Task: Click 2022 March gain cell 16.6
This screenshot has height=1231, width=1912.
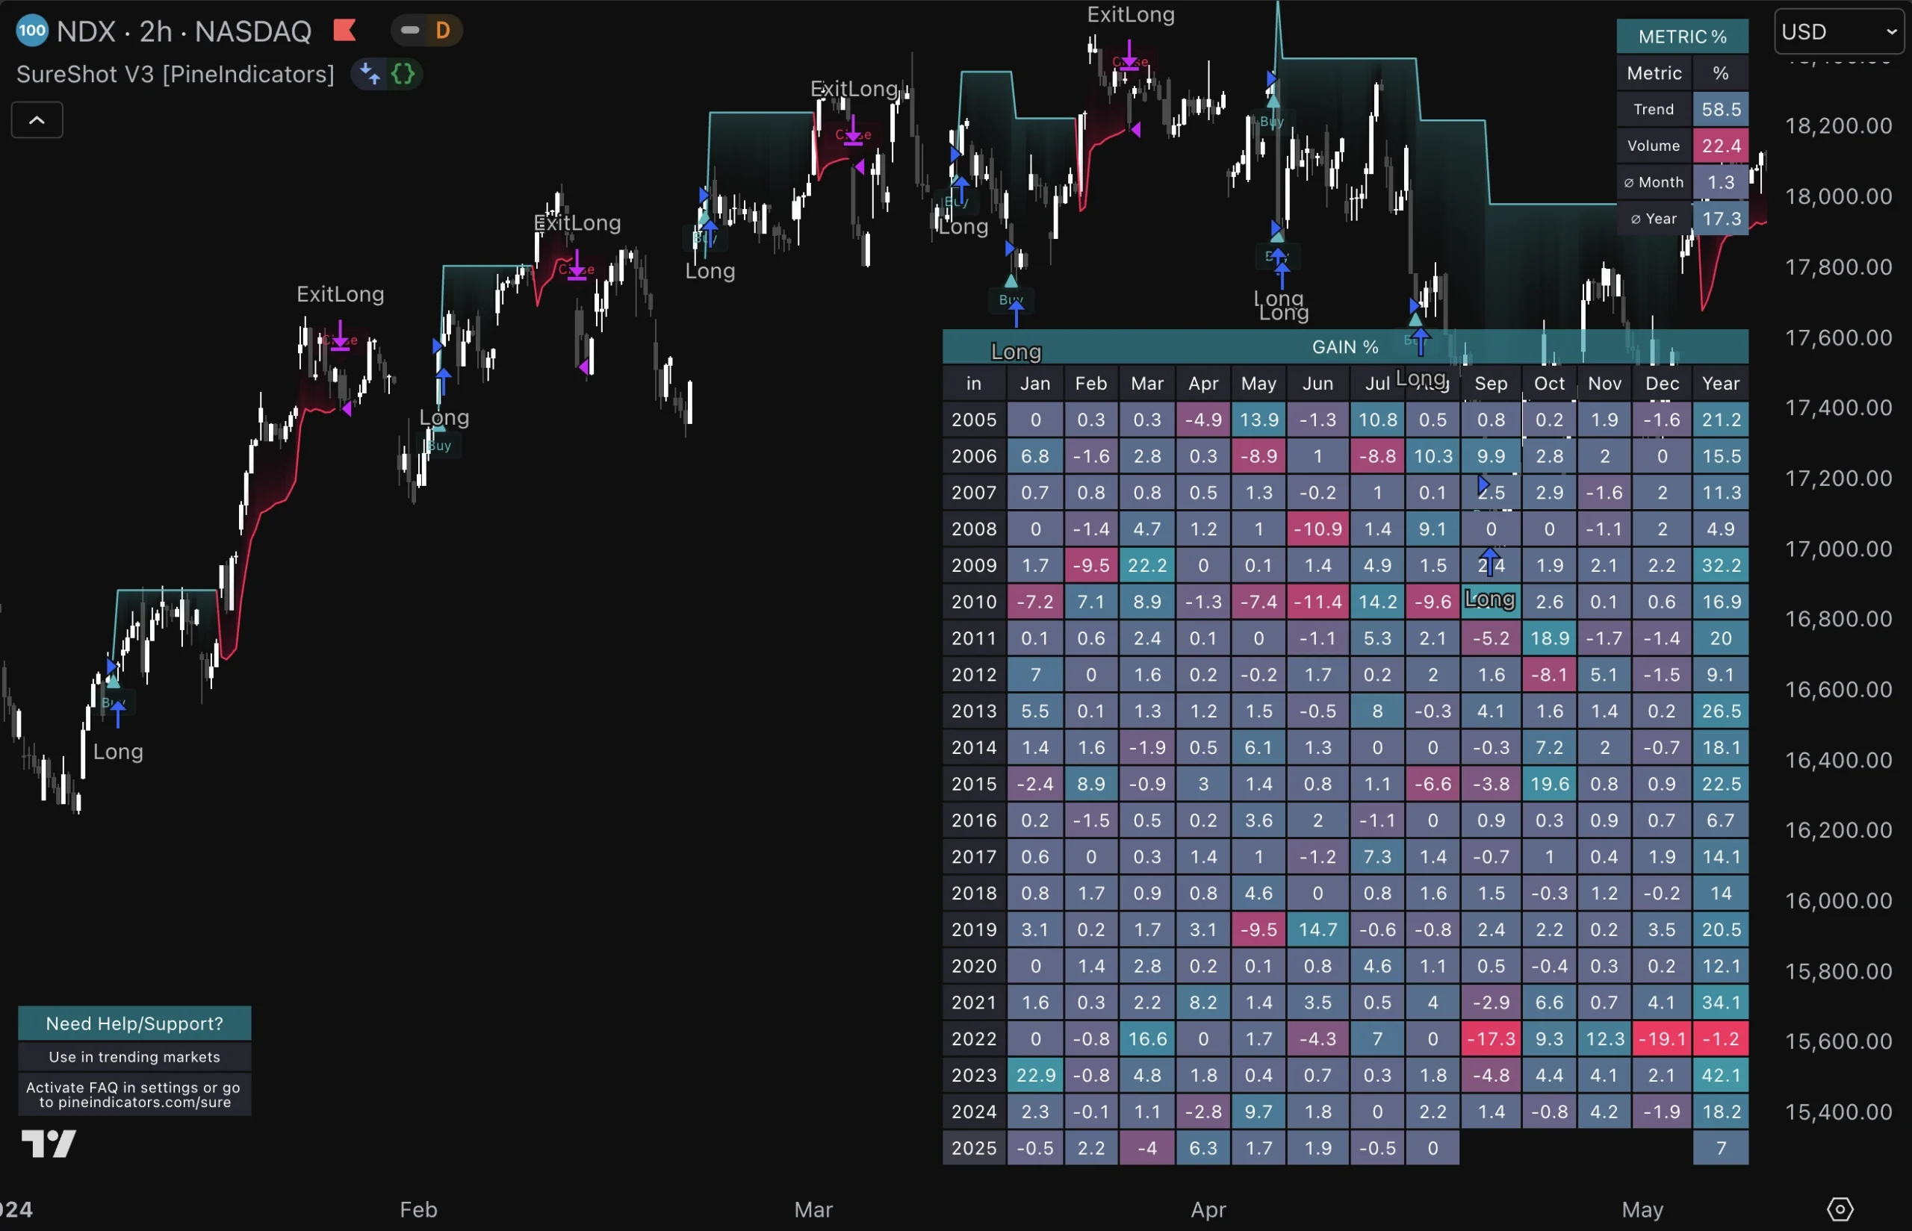Action: (1146, 1039)
